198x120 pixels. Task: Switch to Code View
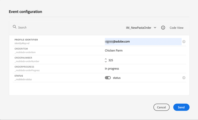pos(176,27)
